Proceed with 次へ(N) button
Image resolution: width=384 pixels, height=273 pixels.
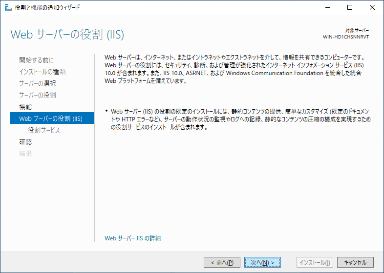pos(262,262)
